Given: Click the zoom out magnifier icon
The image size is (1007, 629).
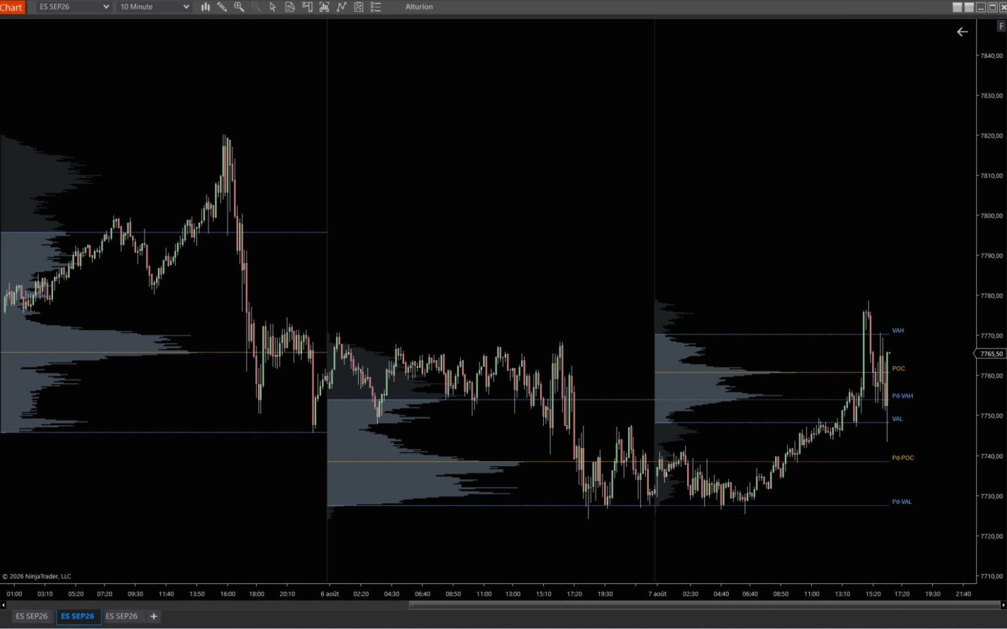Looking at the screenshot, I should tap(256, 7).
